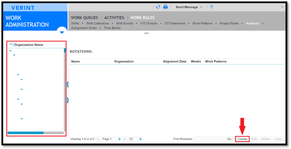The height and width of the screenshot is (149, 291).
Task: Click the Delete button
Action: (265, 139)
